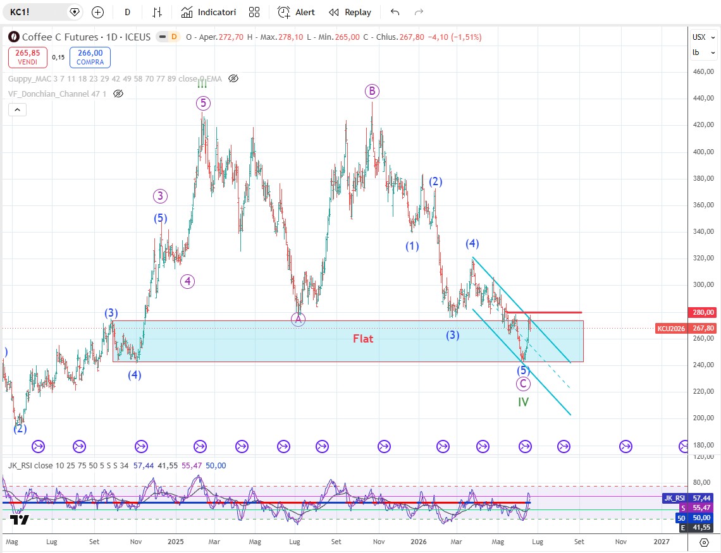This screenshot has width=721, height=553.
Task: Click the ICEUS exchange name
Action: 138,37
